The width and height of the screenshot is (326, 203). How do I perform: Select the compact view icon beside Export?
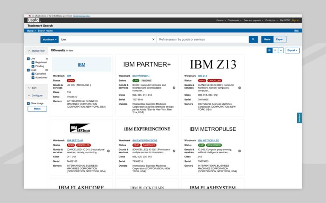click(281, 50)
